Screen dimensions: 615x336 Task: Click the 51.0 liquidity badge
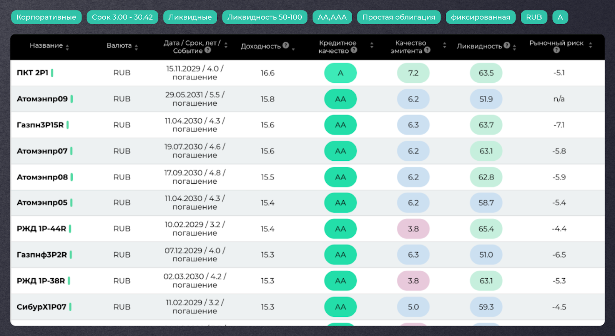click(x=486, y=255)
